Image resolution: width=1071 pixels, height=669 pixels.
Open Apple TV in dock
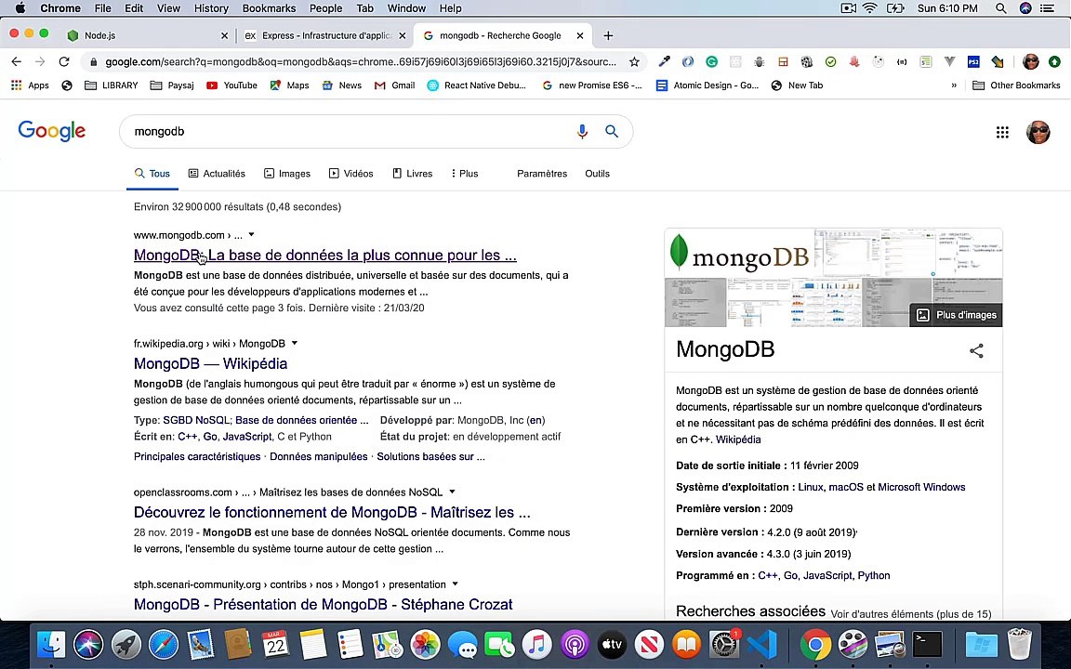tap(612, 644)
